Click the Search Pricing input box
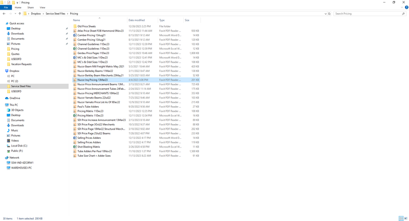The image size is (409, 221). [369, 14]
